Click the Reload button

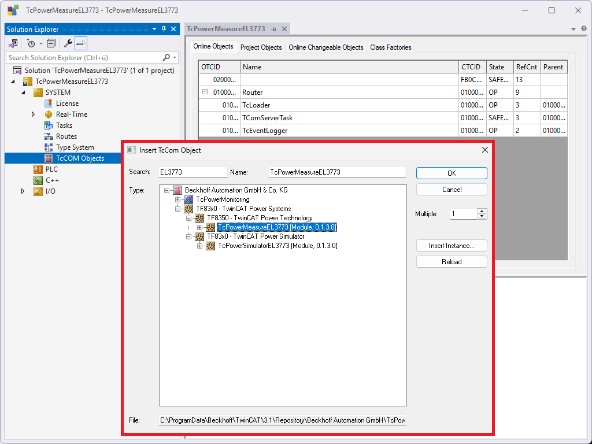(x=452, y=262)
